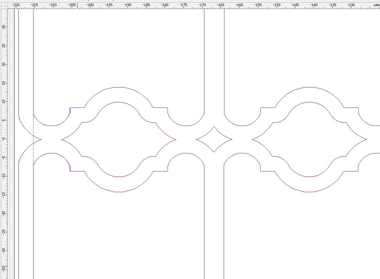Click the -140 label on horizontal ruler
This screenshot has height=279, width=380.
coord(313,5)
